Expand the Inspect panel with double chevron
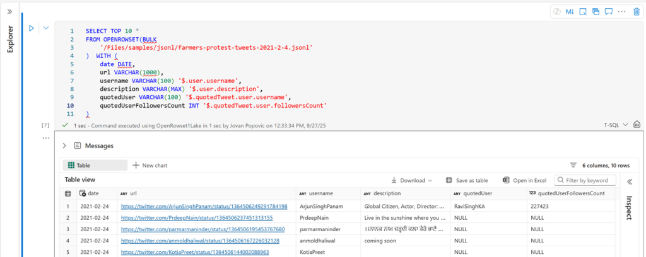The width and height of the screenshot is (646, 257). click(629, 181)
